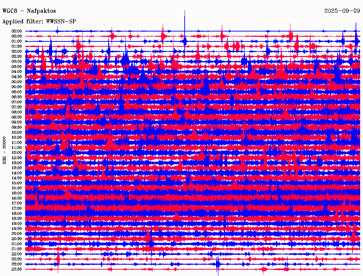
Task: Select the 03:30 time label
Action: point(17,67)
